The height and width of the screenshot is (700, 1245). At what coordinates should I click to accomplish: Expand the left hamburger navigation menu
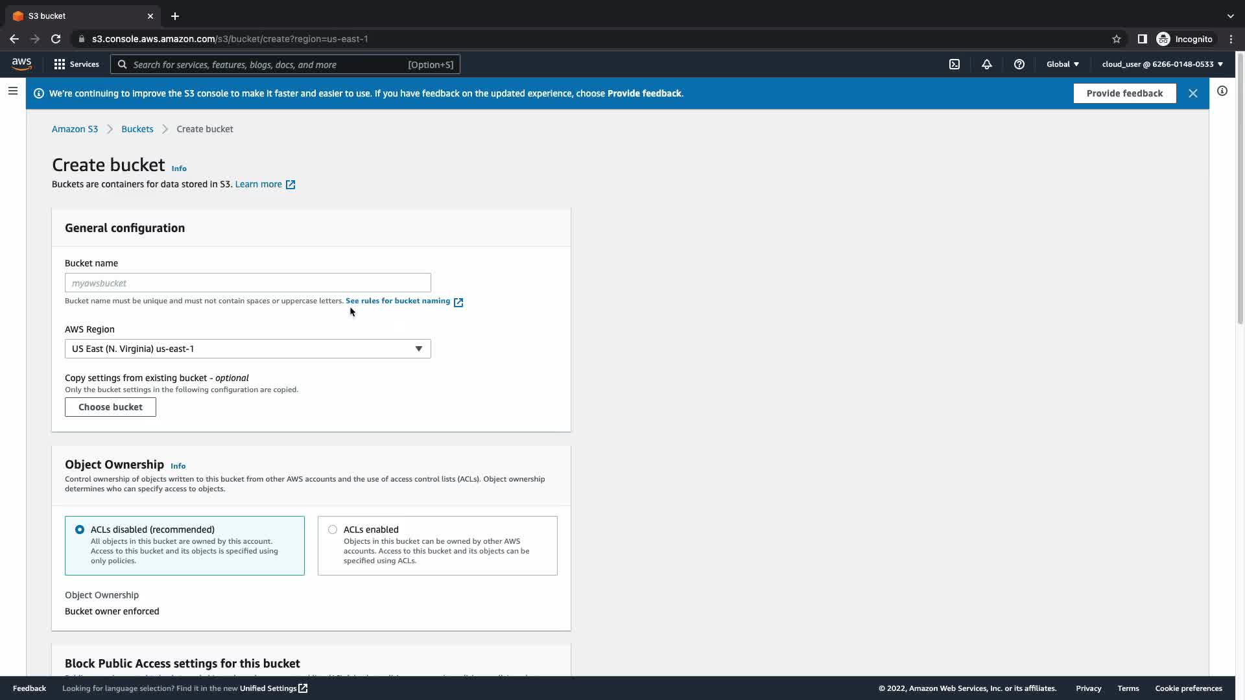(13, 91)
